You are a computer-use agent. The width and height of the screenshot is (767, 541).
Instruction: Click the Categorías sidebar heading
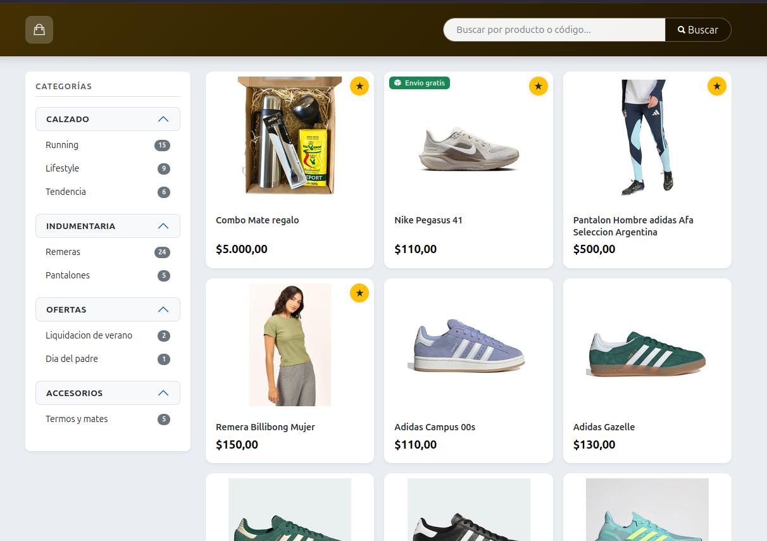point(63,86)
